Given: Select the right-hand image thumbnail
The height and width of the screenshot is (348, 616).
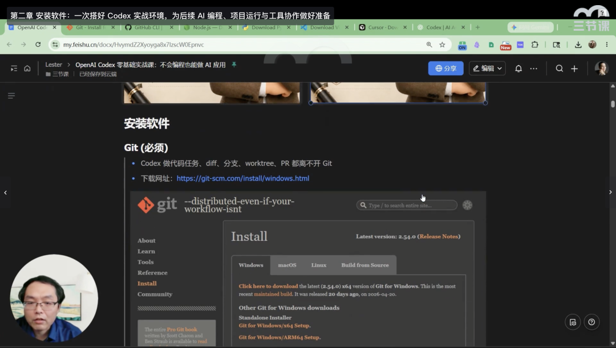Looking at the screenshot, I should pyautogui.click(x=398, y=93).
